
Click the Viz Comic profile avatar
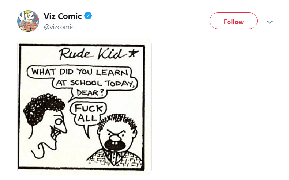(28, 21)
